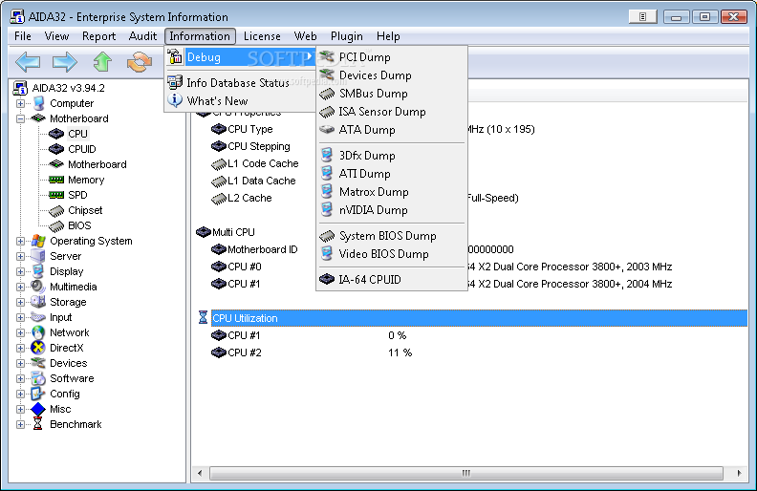Expand the Multimedia tree node
The image size is (757, 491).
point(20,287)
